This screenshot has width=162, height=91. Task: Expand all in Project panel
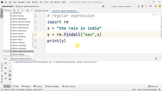click(x=18, y=10)
